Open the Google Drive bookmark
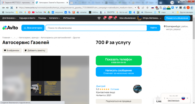The width and height of the screenshot is (195, 104). (49, 12)
